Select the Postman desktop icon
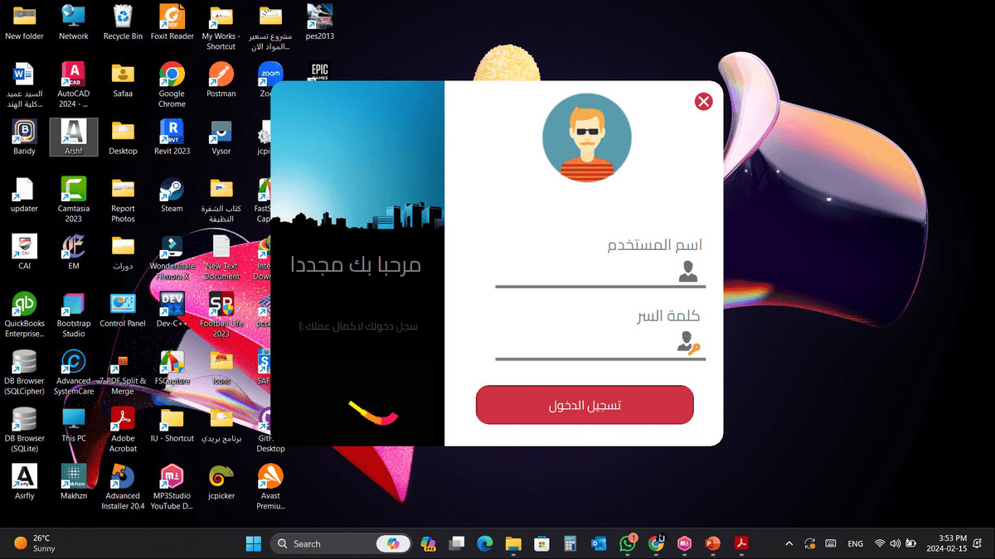995x559 pixels. coord(221,80)
